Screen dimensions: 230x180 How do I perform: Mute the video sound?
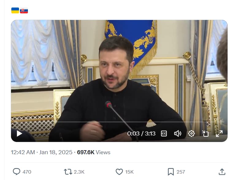point(178,134)
